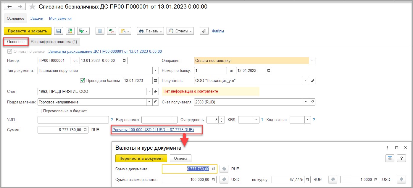Go back using the left arrow button
The image size is (413, 188).
(9, 7)
